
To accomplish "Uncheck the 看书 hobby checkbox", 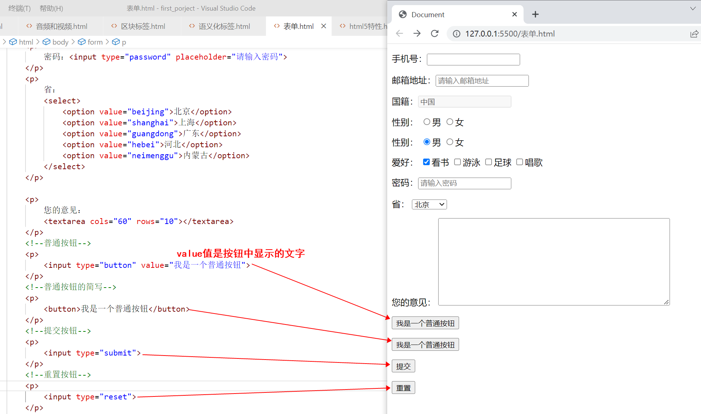I will 426,162.
